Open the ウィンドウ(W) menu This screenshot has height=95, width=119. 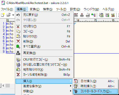[91, 9]
